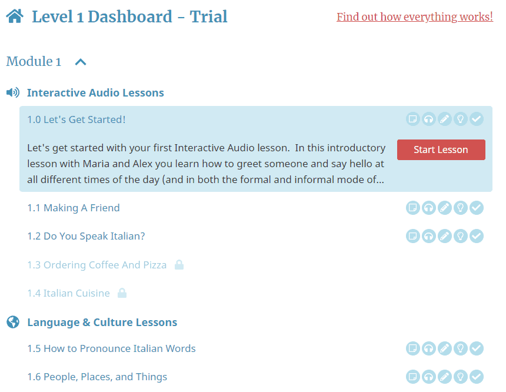Open the notes icon for People, Places, and Things
This screenshot has height=392, width=506.
click(412, 376)
